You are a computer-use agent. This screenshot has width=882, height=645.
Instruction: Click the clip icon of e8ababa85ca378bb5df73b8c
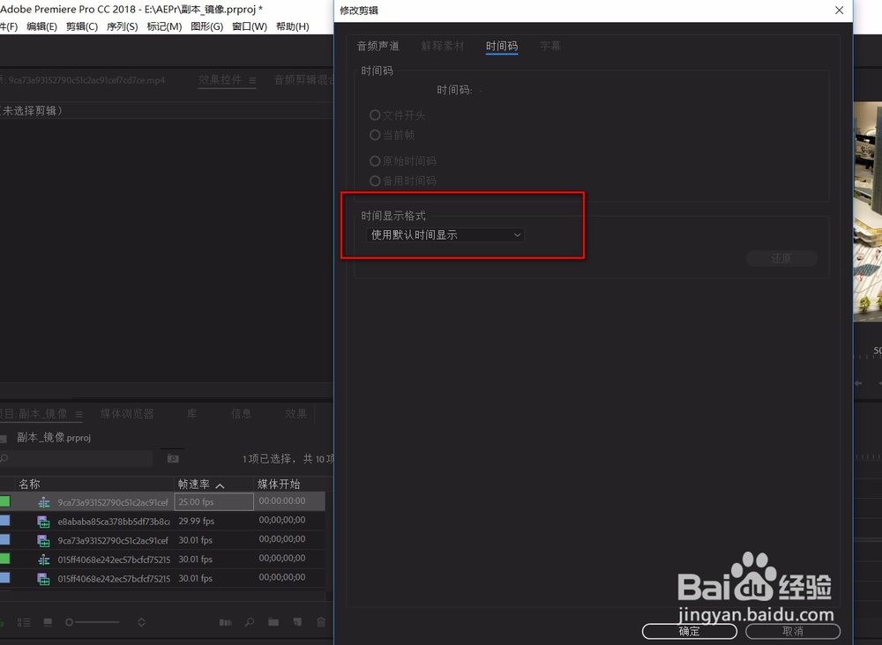point(44,522)
